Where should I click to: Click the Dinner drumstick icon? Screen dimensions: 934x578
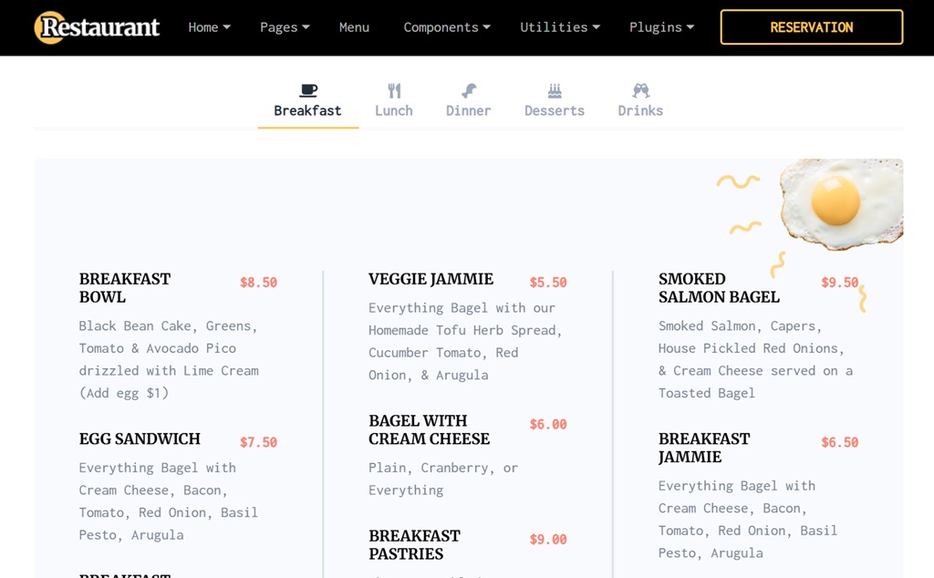(x=469, y=90)
